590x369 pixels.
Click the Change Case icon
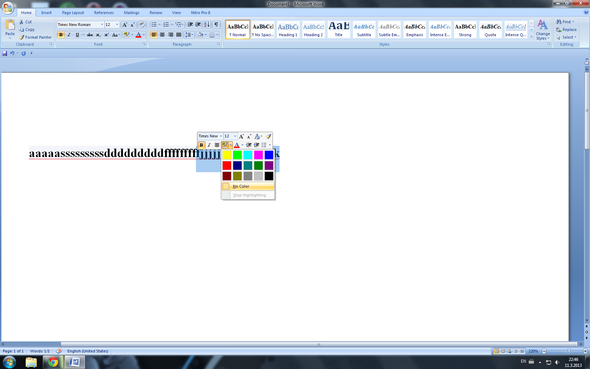[116, 35]
